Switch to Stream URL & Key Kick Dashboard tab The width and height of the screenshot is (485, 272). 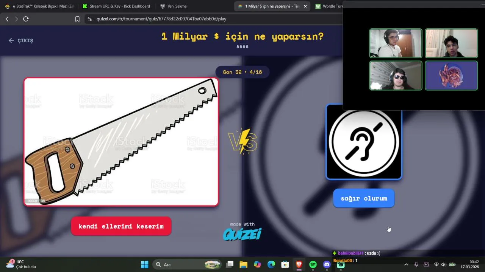point(116,6)
